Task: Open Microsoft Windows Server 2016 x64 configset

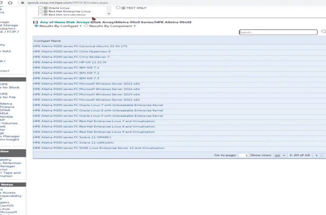Action: 86,89
